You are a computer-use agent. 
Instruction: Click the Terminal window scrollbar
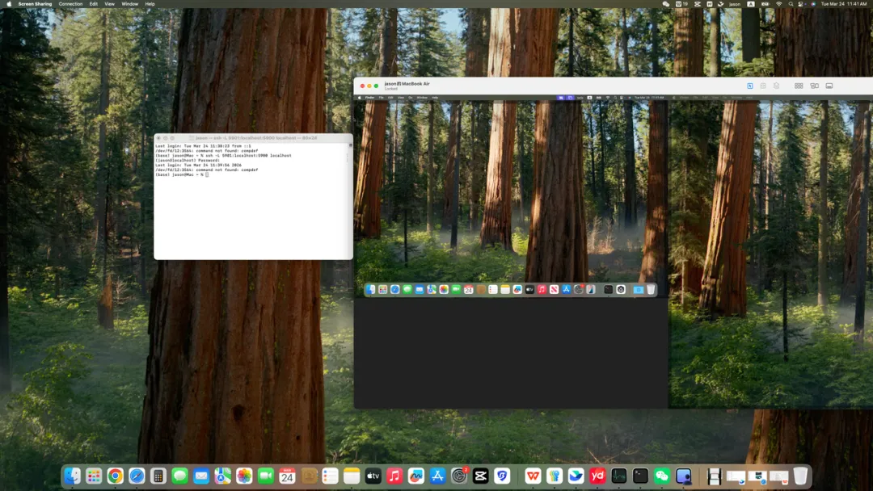(350, 200)
